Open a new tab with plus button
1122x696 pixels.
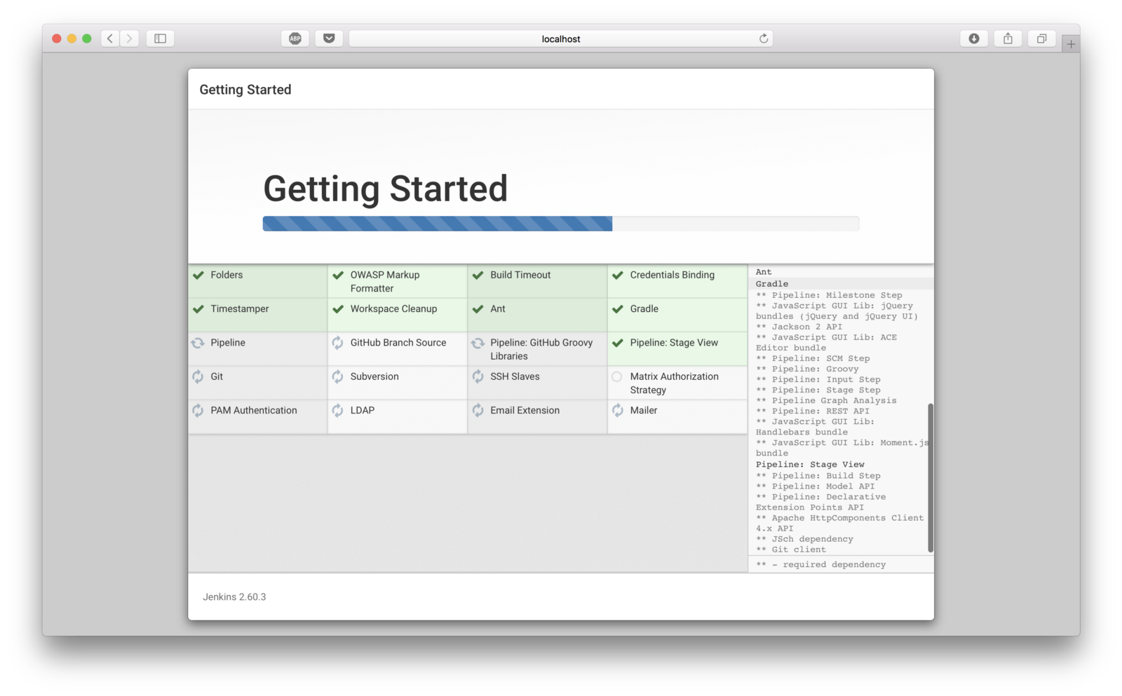click(x=1071, y=44)
